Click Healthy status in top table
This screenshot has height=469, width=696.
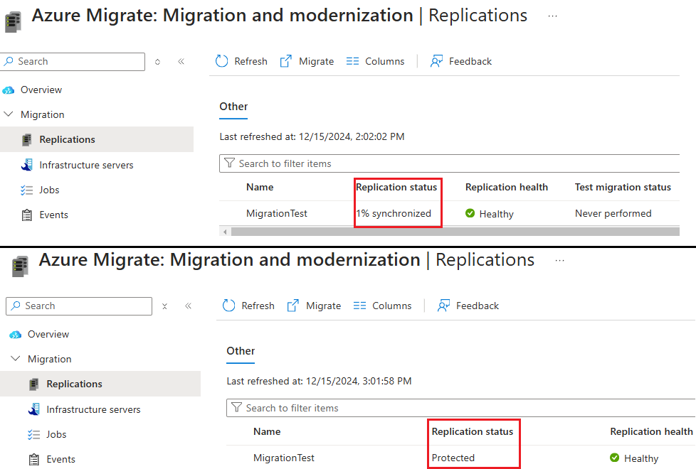pyautogui.click(x=489, y=214)
